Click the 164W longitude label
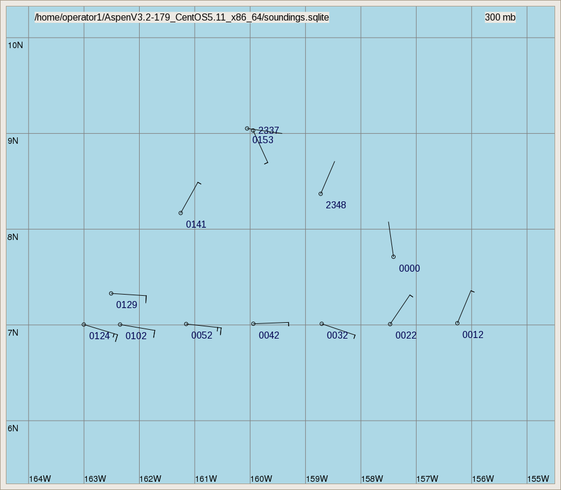This screenshot has height=490, width=561. (x=40, y=479)
